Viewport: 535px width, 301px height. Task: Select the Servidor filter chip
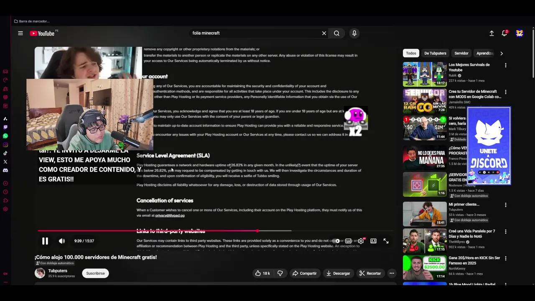click(x=461, y=54)
